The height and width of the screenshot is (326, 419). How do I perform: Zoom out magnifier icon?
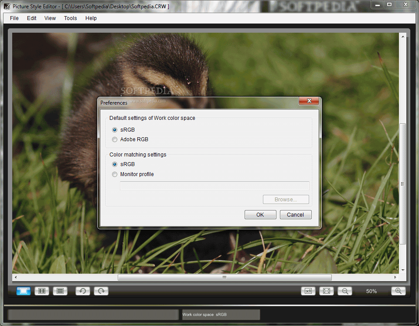[345, 291]
